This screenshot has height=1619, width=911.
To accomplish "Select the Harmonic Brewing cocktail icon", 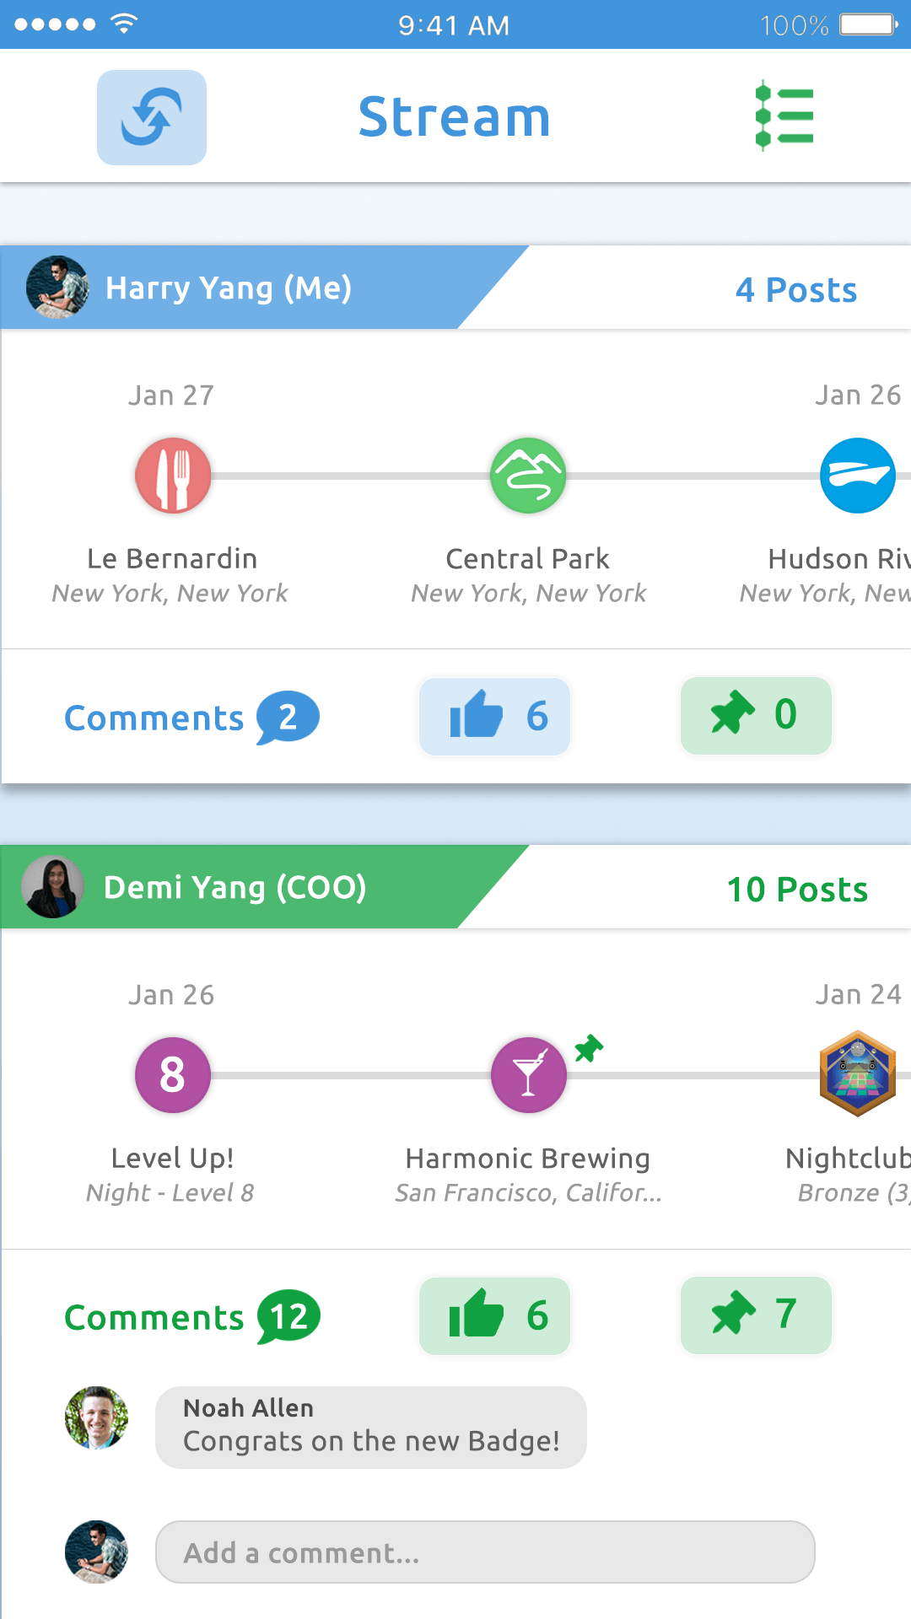I will [529, 1075].
